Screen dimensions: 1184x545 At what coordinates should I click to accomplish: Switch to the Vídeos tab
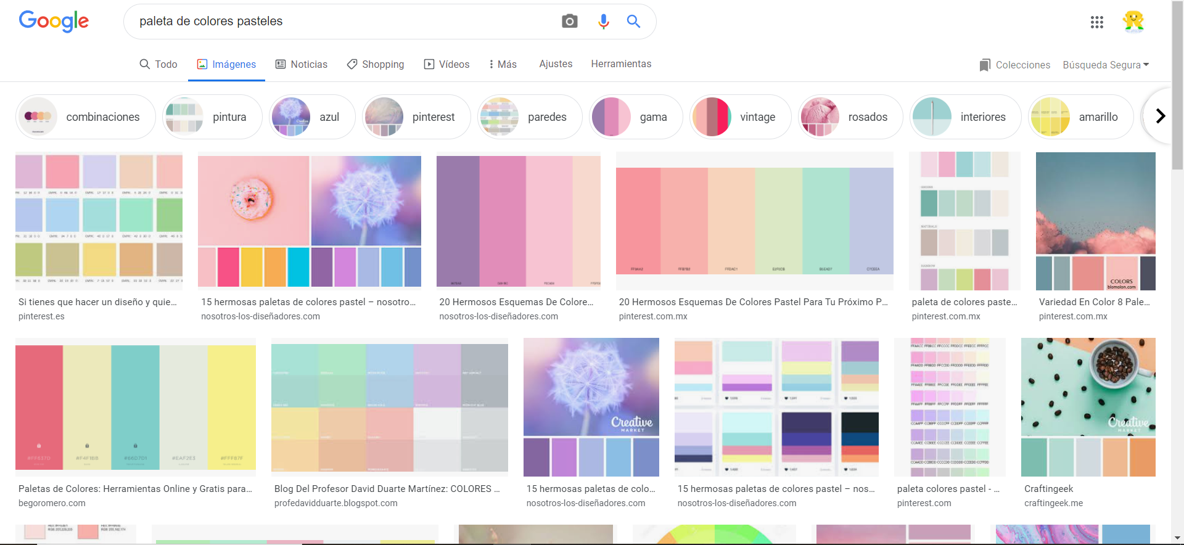tap(447, 64)
